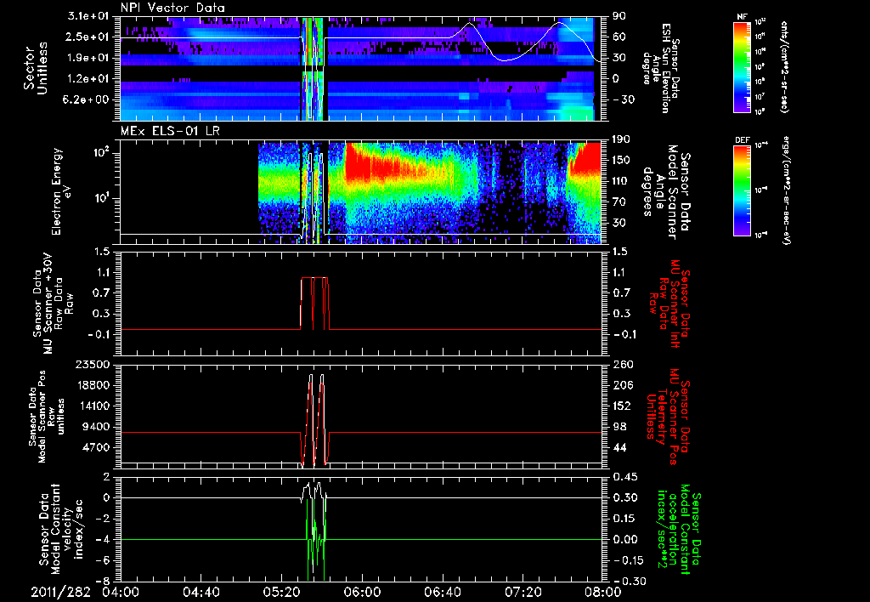Click the '44' telemetry position tick
The image size is (870, 602).
[x=619, y=447]
